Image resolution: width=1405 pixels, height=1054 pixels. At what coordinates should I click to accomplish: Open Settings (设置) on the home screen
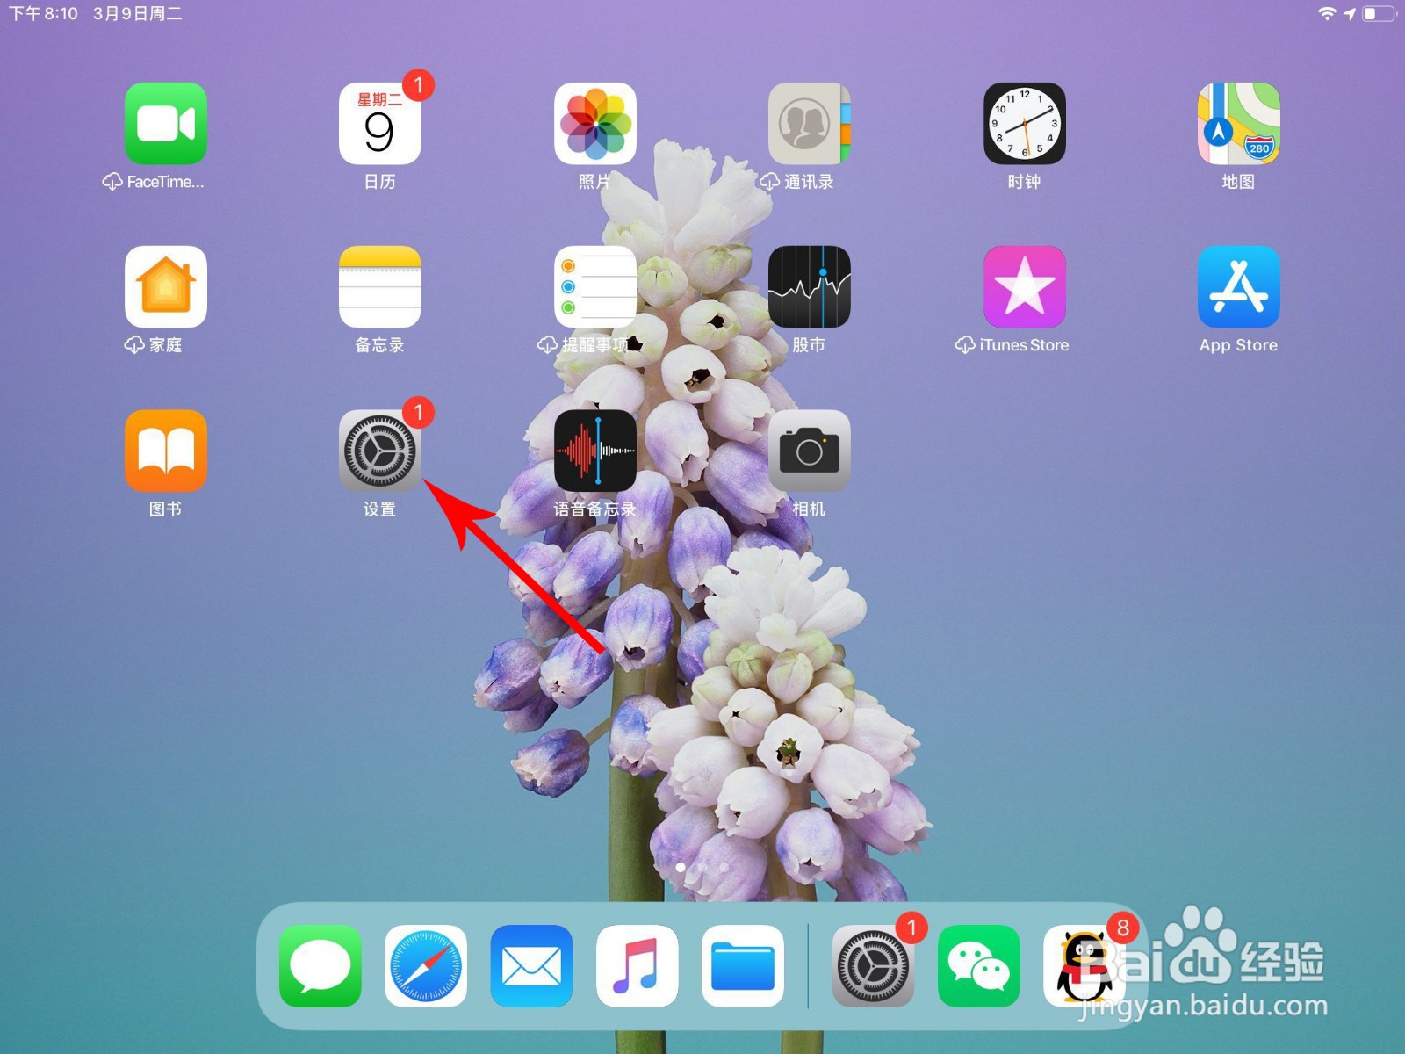click(379, 451)
